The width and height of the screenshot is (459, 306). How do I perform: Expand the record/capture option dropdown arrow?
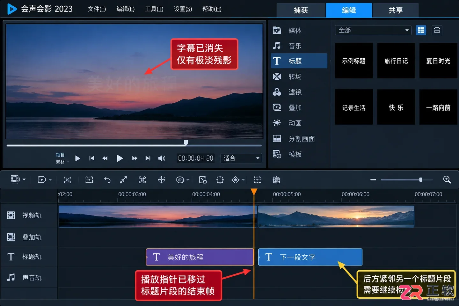(50, 180)
